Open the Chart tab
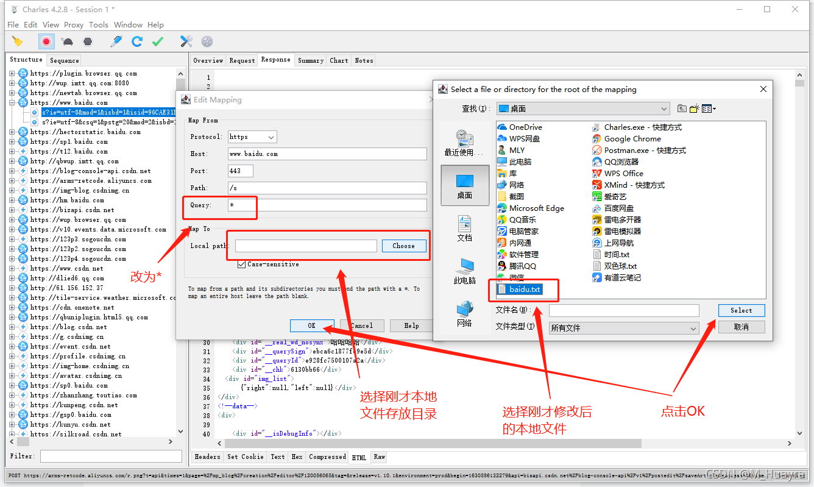Viewport: 814px width, 487px height. point(339,60)
